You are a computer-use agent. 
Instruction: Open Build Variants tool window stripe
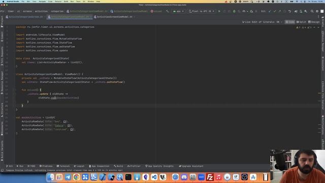2,150
